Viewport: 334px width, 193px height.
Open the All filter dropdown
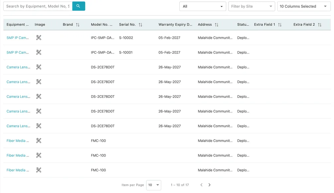[203, 6]
